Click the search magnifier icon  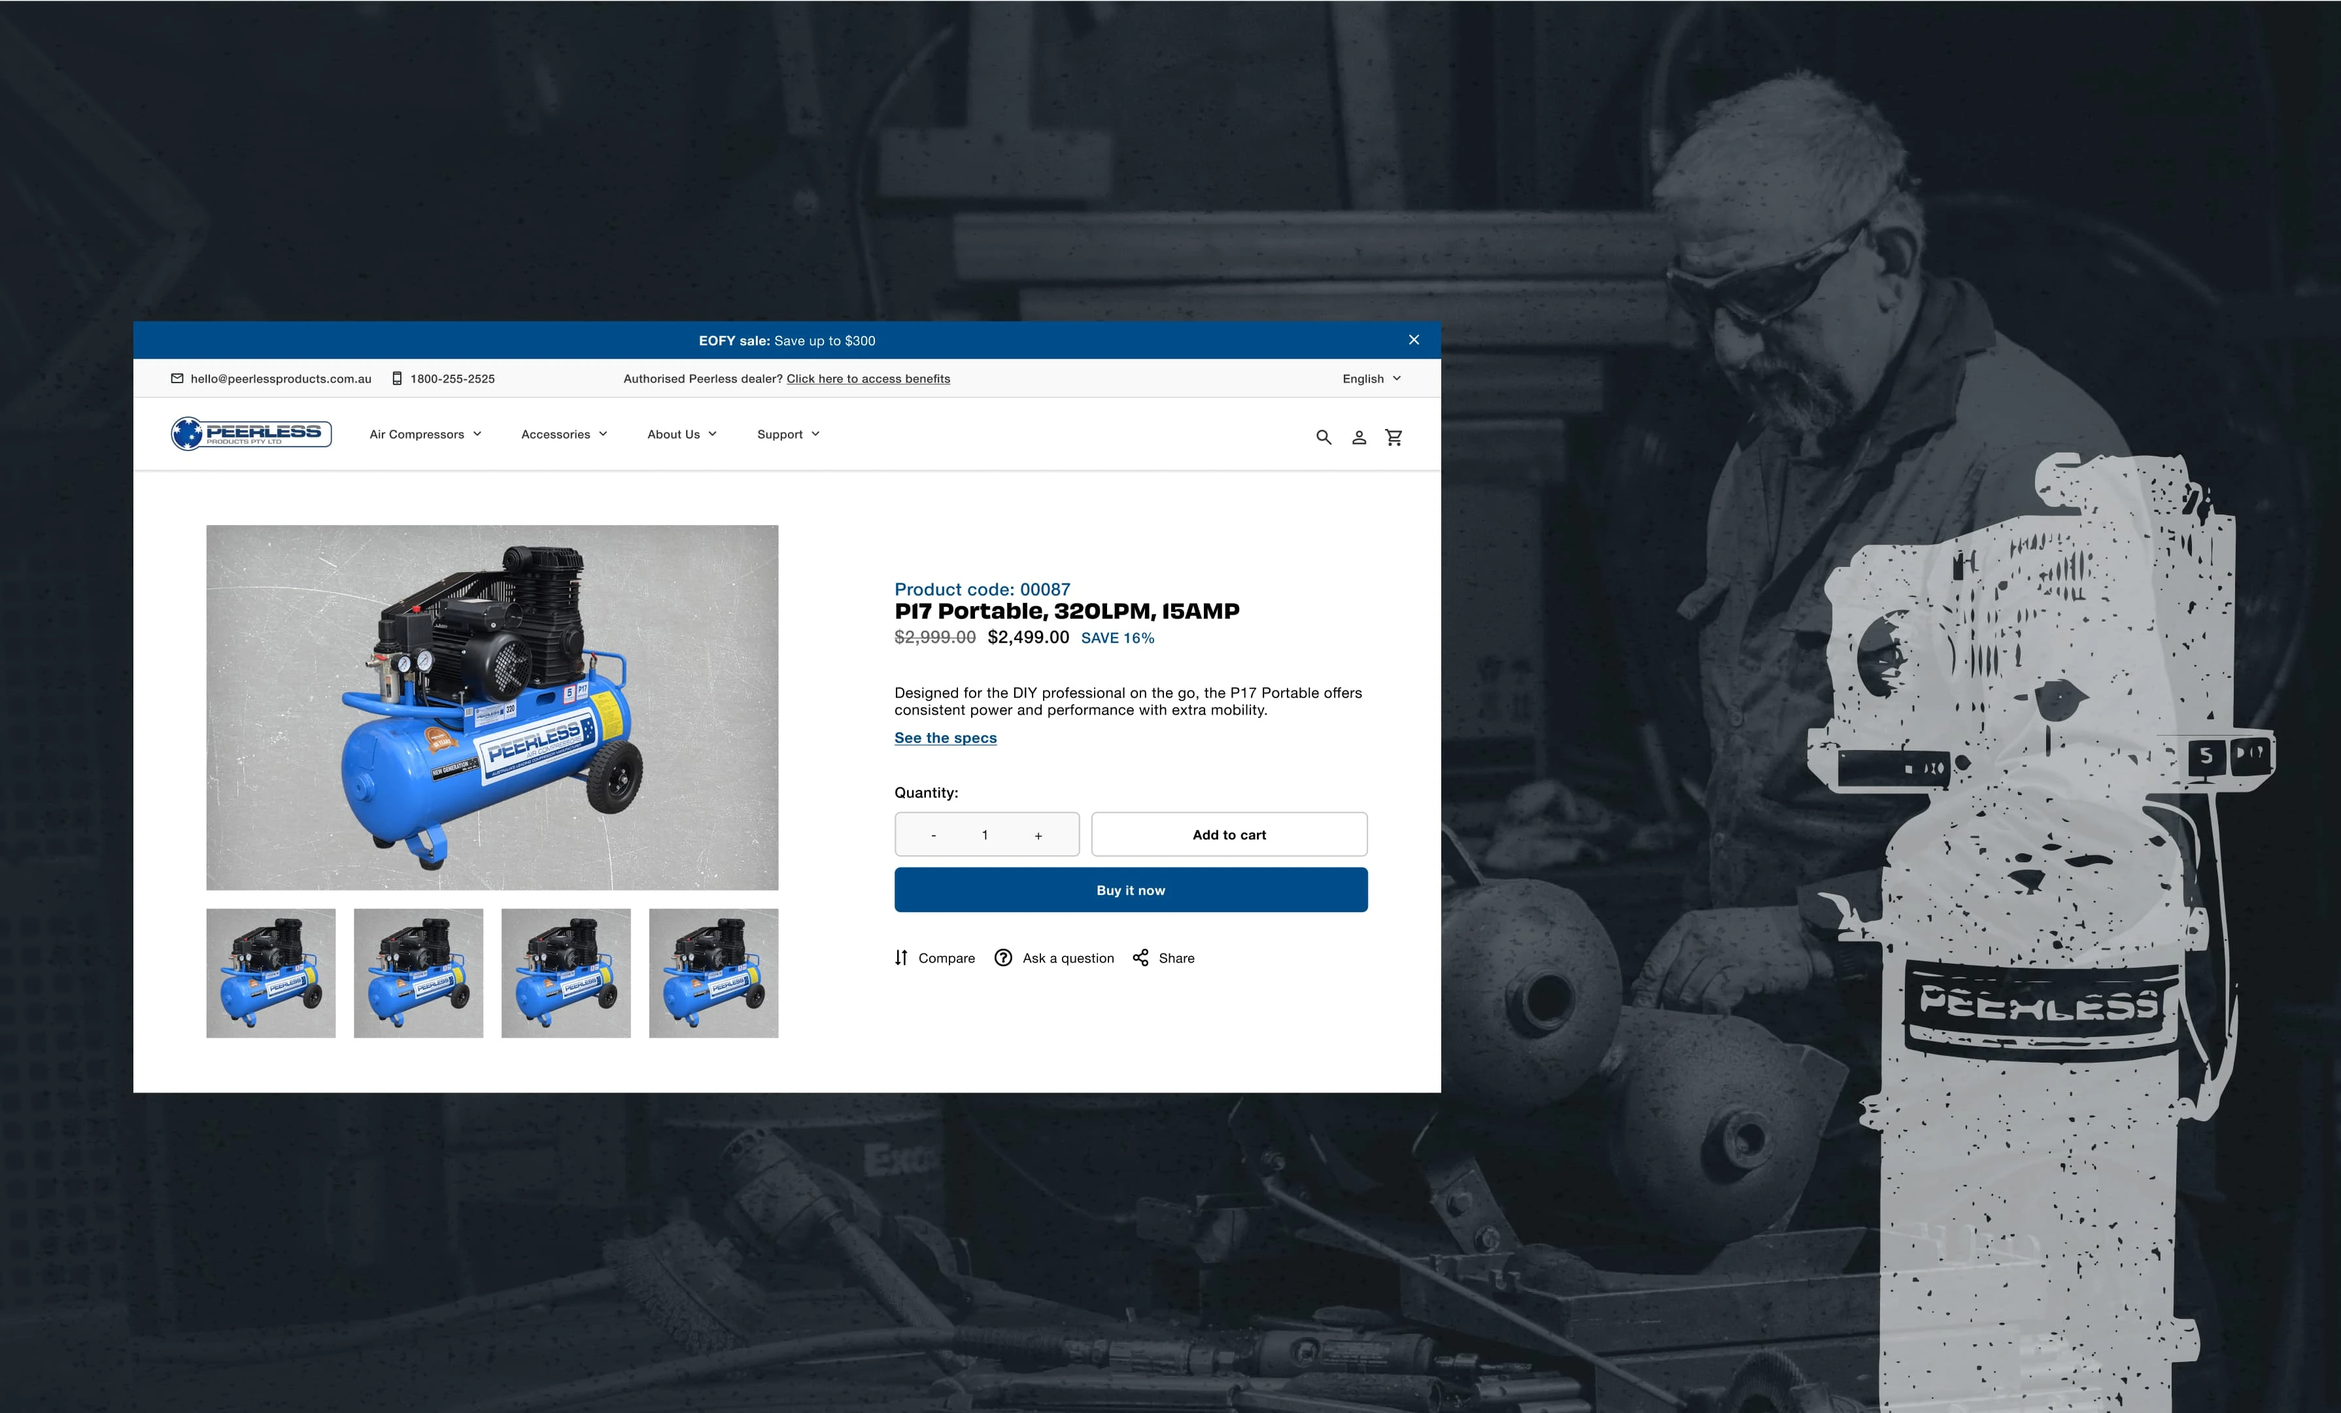point(1322,437)
